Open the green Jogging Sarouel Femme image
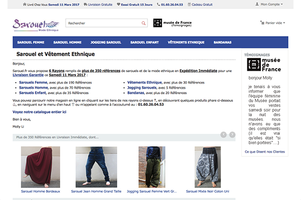This screenshot has height=200, width=301. click(152, 167)
